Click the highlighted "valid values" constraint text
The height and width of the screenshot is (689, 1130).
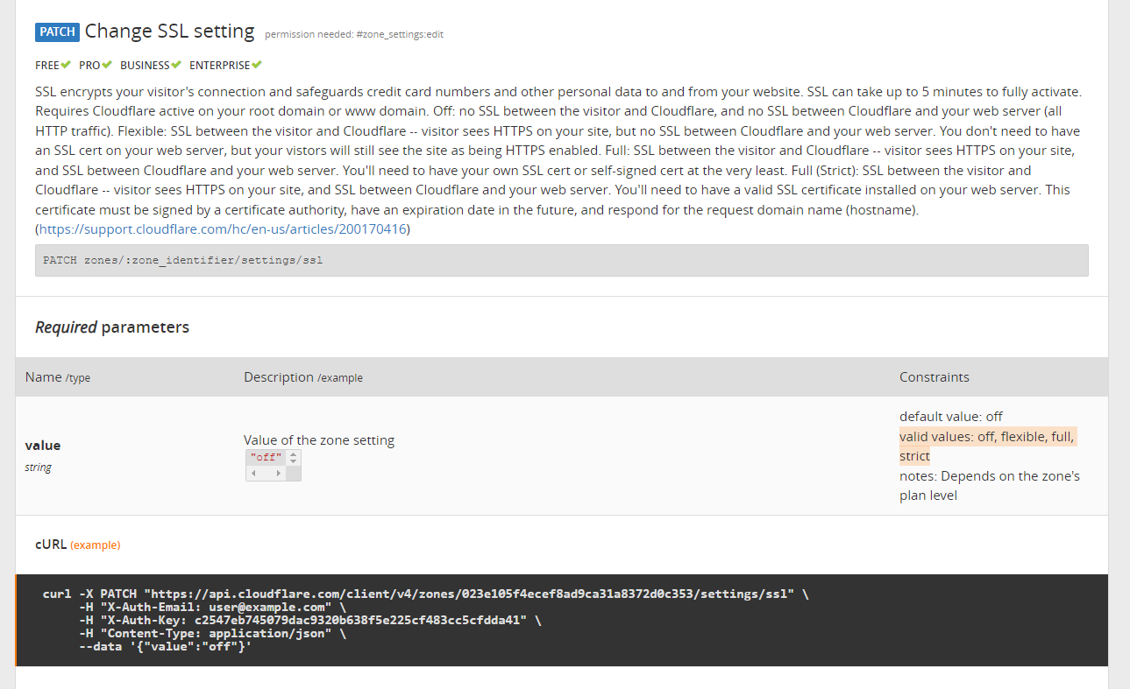point(988,446)
